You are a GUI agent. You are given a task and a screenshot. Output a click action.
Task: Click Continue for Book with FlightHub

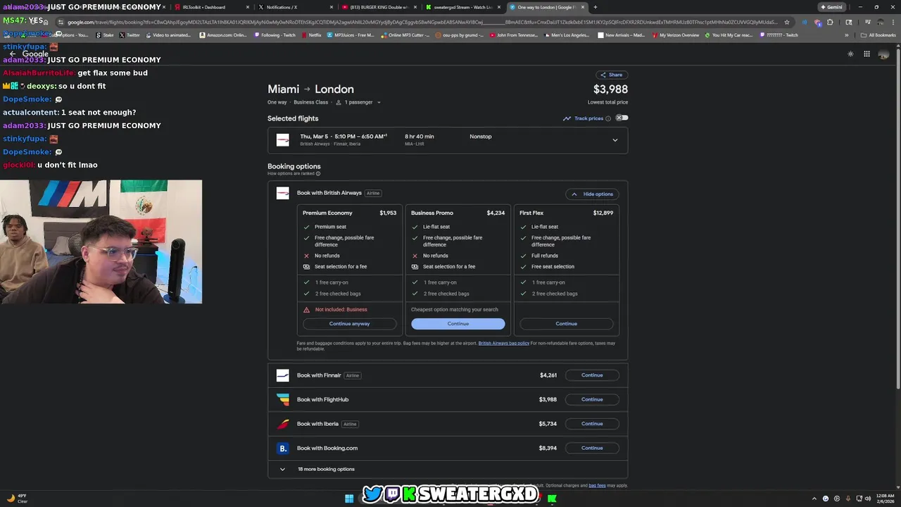(592, 399)
